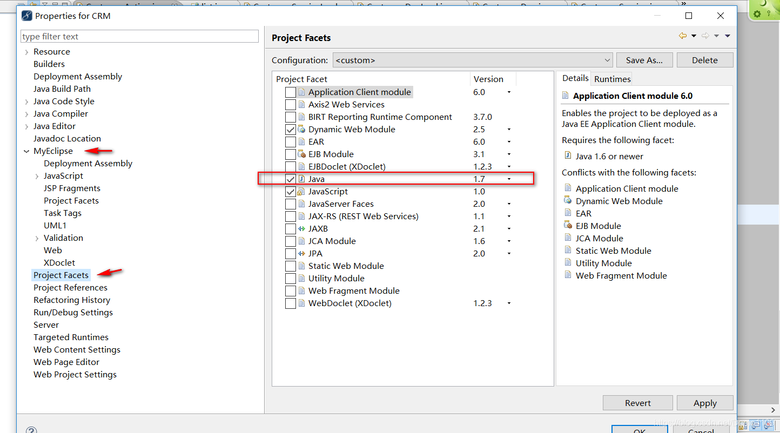The image size is (780, 433).
Task: Click Dynamic Web Module icon in conflicts list
Action: coord(568,201)
